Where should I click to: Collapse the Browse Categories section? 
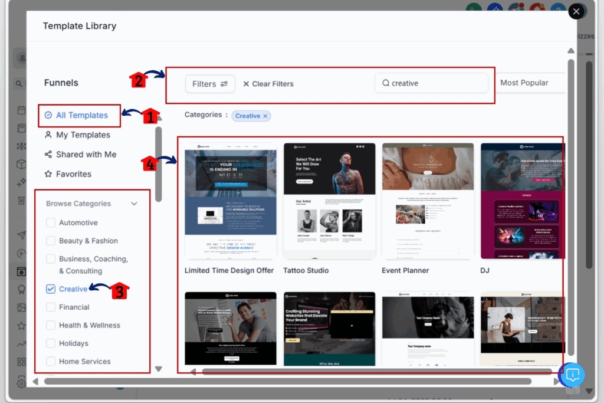point(134,204)
